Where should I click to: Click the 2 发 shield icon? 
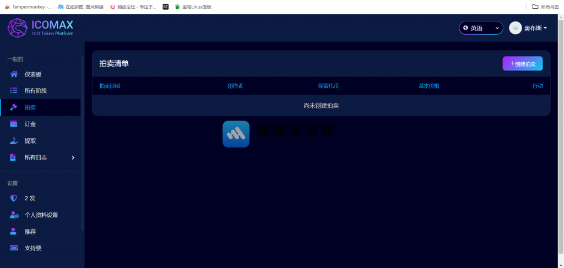pos(13,198)
